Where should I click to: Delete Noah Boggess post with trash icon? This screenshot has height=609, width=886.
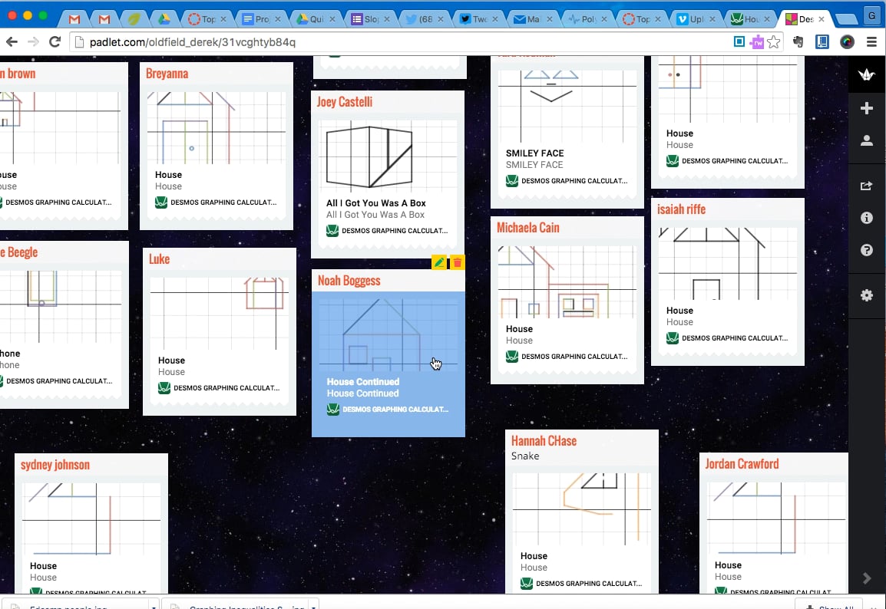[457, 262]
